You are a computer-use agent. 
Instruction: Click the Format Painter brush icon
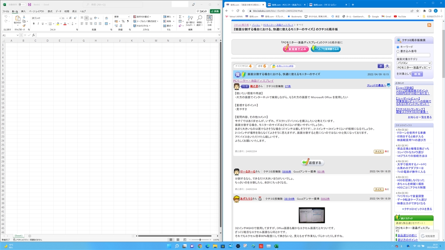coord(24,26)
